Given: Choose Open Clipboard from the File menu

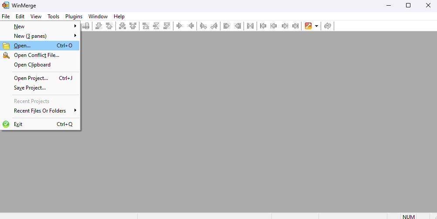Looking at the screenshot, I should (x=32, y=65).
